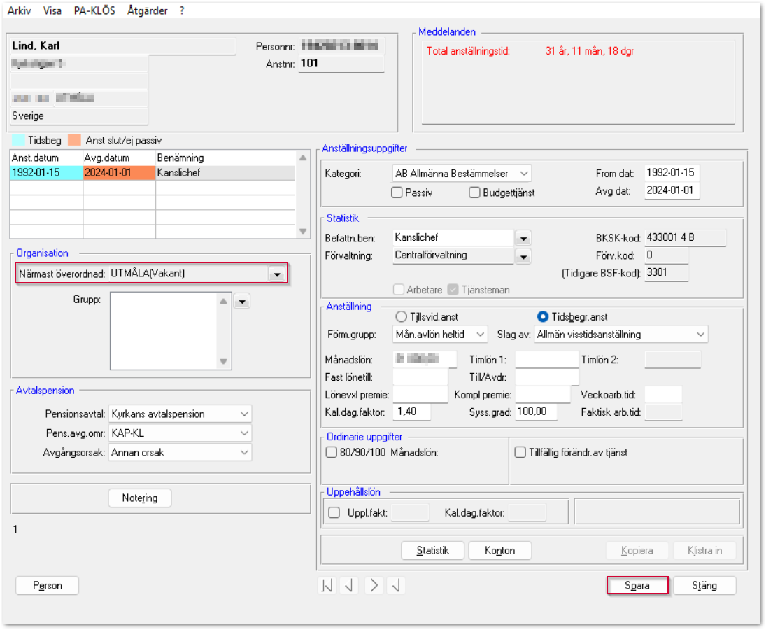
Task: Open the Närmast överordnad dropdown
Action: [277, 274]
